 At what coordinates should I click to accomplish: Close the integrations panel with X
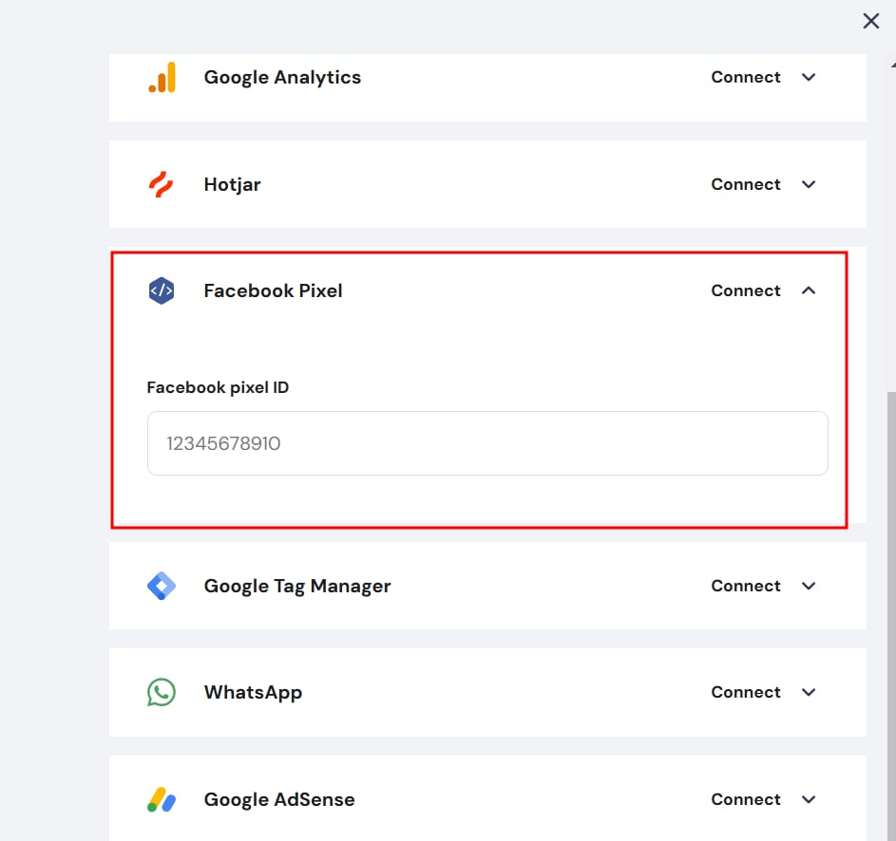point(871,21)
